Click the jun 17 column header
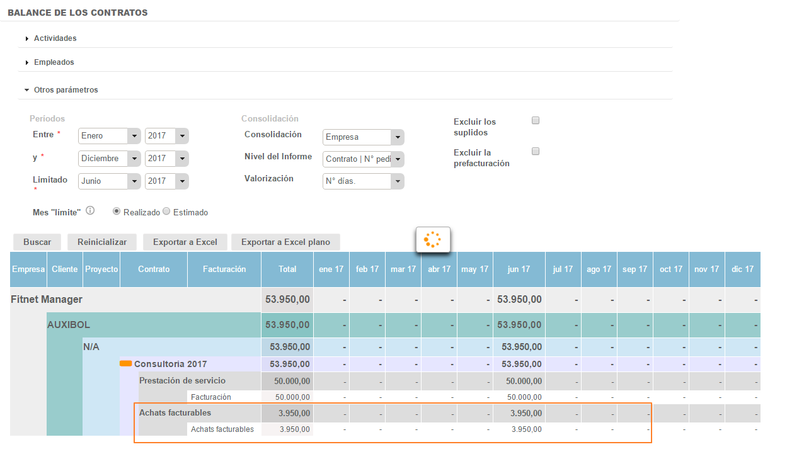 pos(519,269)
